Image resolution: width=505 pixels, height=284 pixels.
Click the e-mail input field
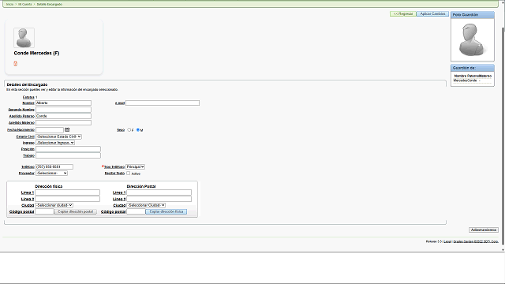tap(163, 103)
